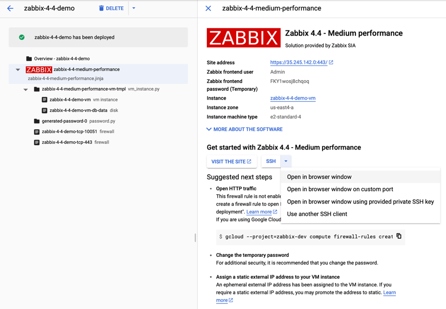Screen dimensions: 446x309
Task: Collapse the zabbix-4-4-medium-performance tree node
Action: pos(18,70)
